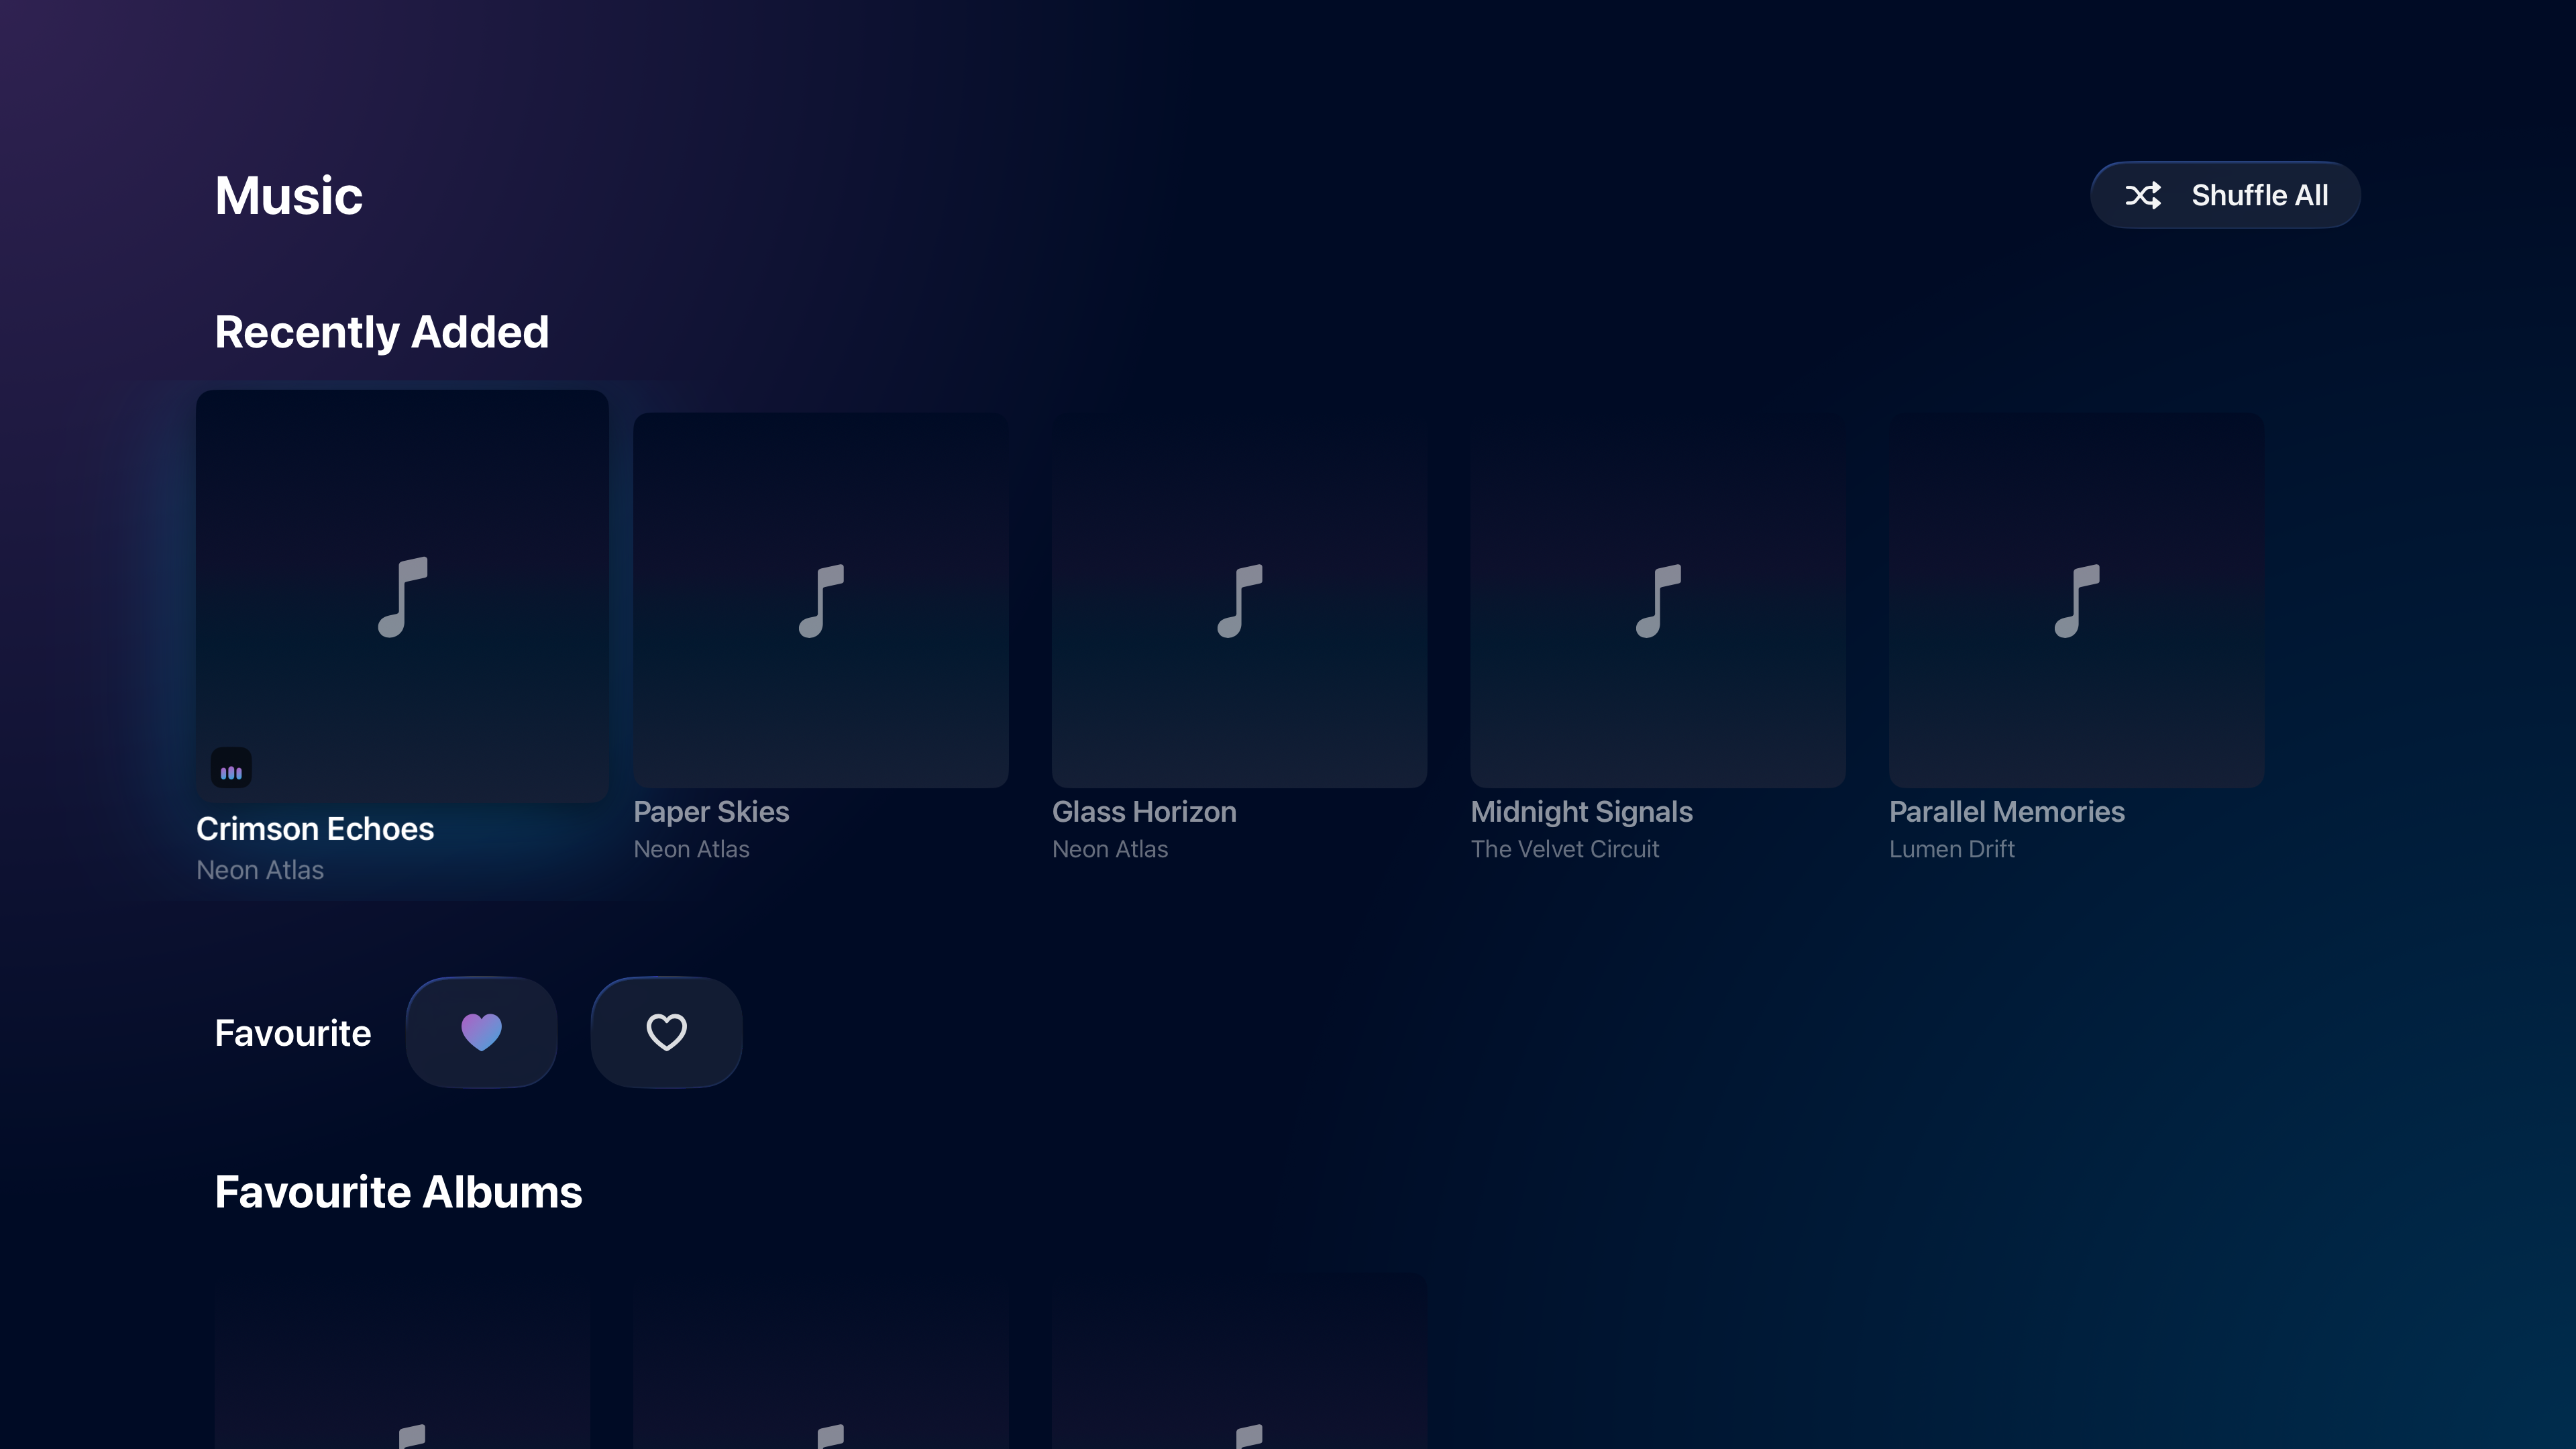This screenshot has width=2576, height=1449.
Task: Click the Glass Horizon title text
Action: (x=1144, y=812)
